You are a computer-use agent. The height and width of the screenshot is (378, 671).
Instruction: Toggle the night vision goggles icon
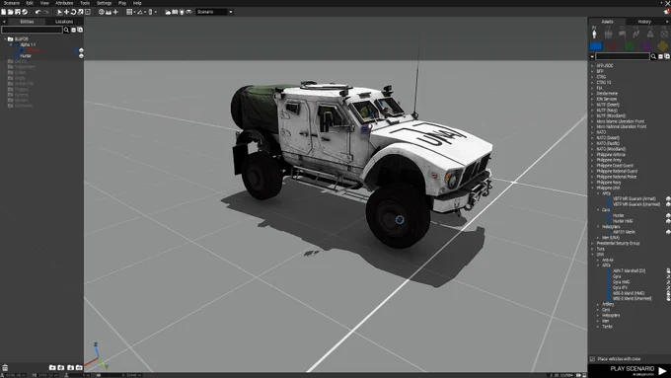tap(188, 12)
